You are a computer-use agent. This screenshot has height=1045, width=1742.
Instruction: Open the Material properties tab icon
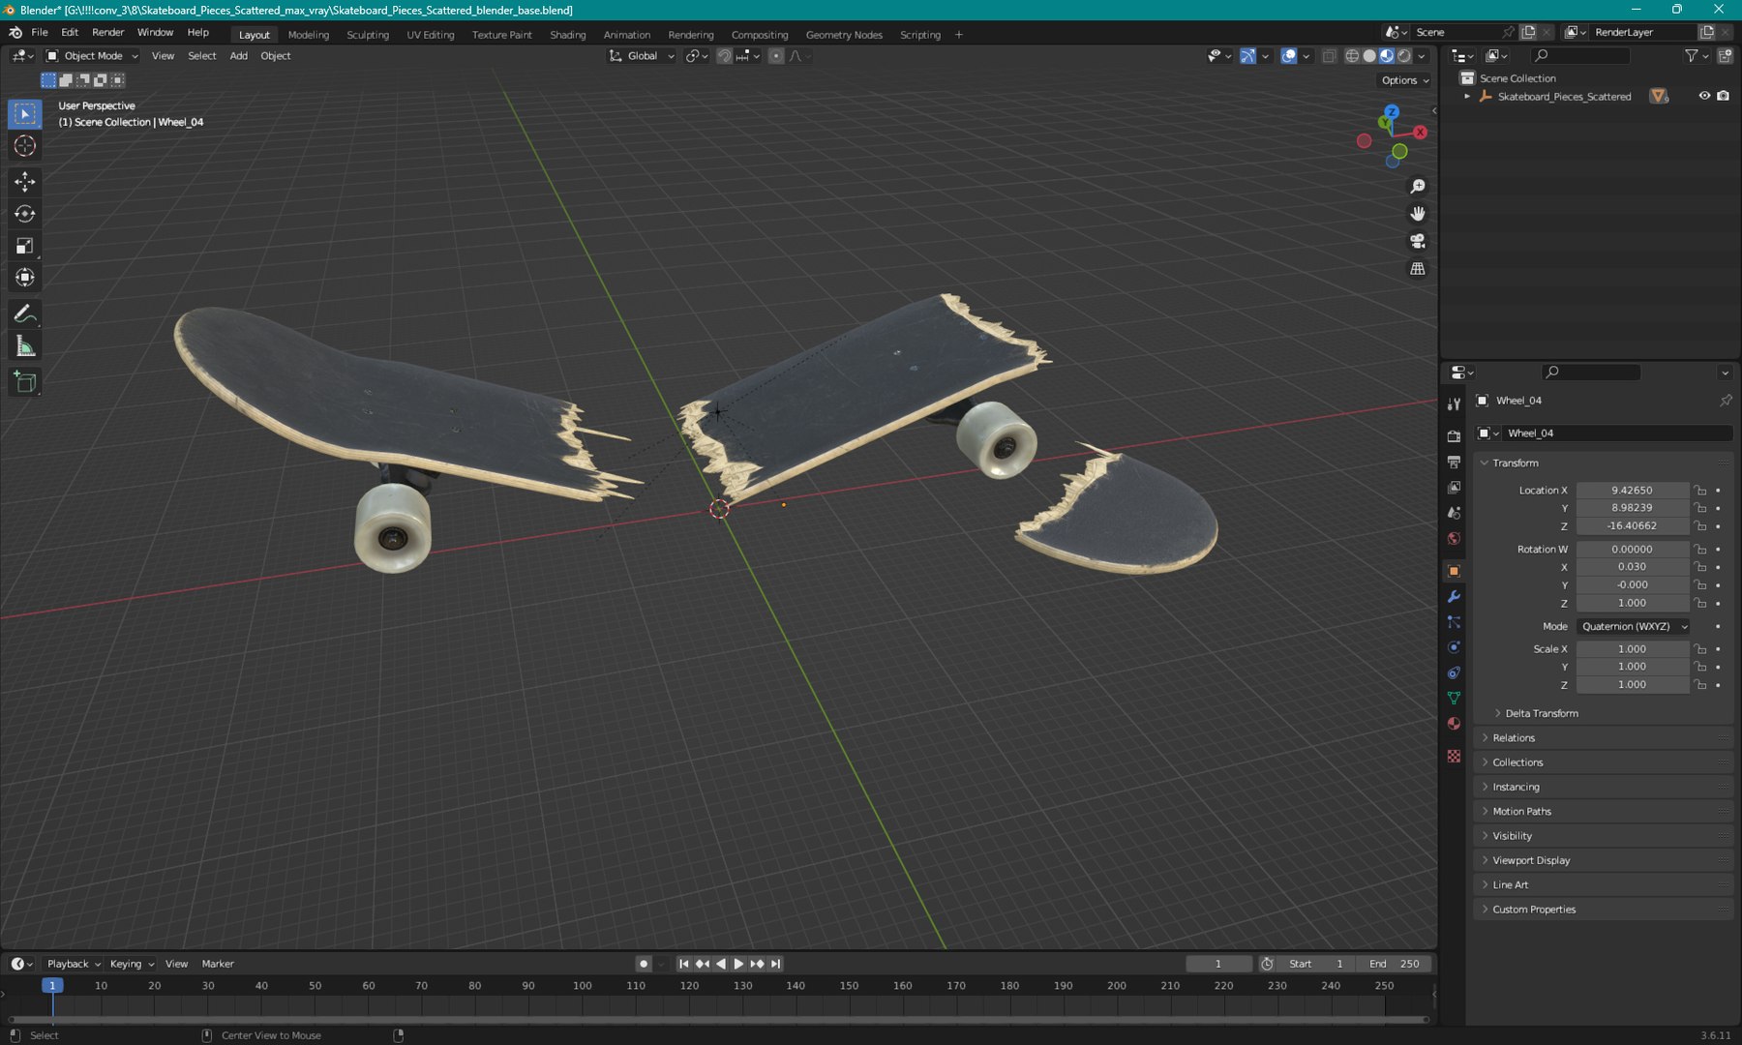pos(1454,724)
